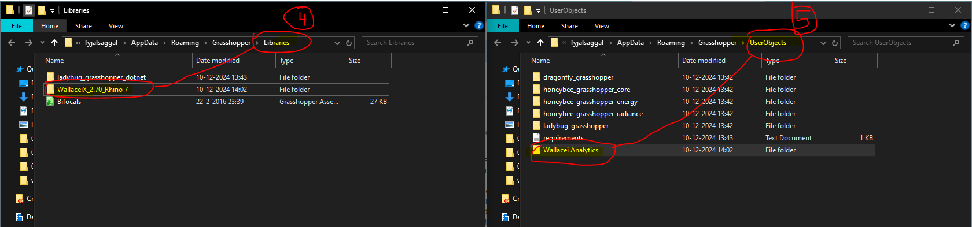Expand address history dropdown in UserObjects window

pos(823,43)
